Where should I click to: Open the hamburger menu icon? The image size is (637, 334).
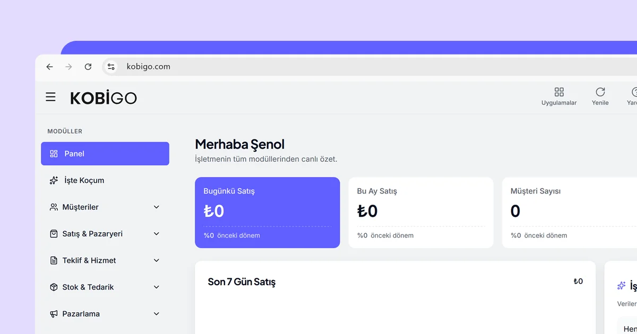click(x=50, y=97)
